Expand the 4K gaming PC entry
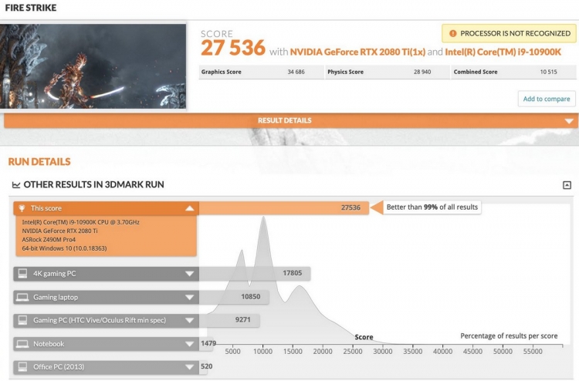The width and height of the screenshot is (579, 381). [189, 274]
